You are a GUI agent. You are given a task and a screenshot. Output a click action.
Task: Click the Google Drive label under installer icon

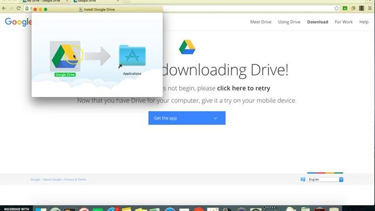point(65,74)
